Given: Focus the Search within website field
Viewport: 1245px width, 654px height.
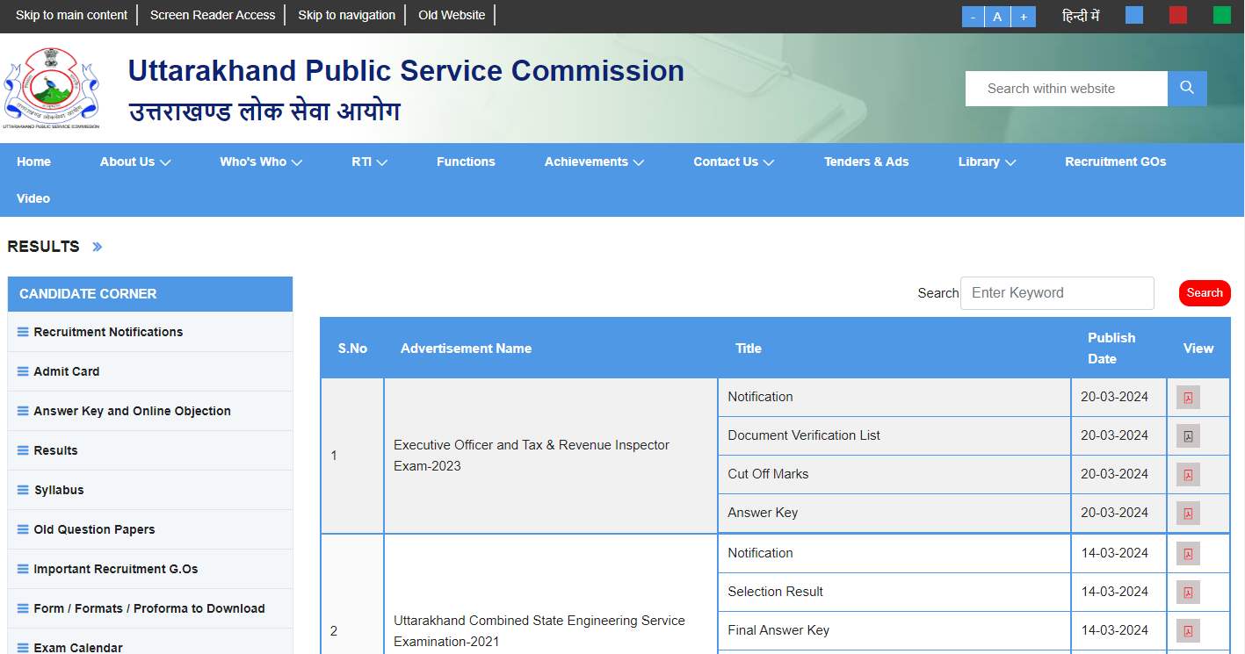Looking at the screenshot, I should [1067, 89].
